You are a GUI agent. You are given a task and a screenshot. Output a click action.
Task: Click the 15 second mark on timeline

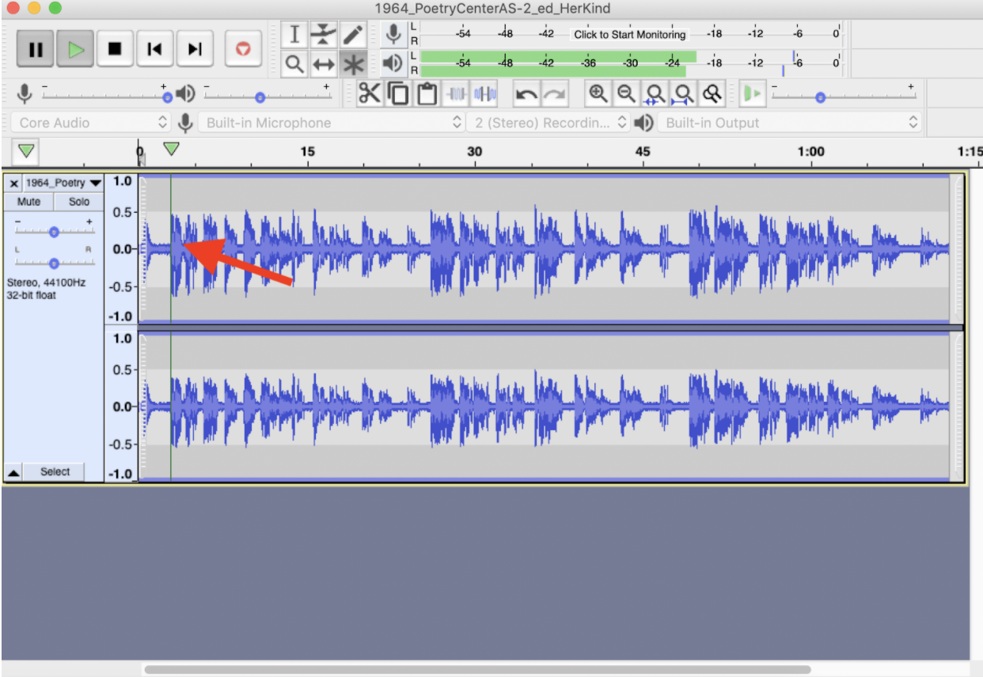307,151
